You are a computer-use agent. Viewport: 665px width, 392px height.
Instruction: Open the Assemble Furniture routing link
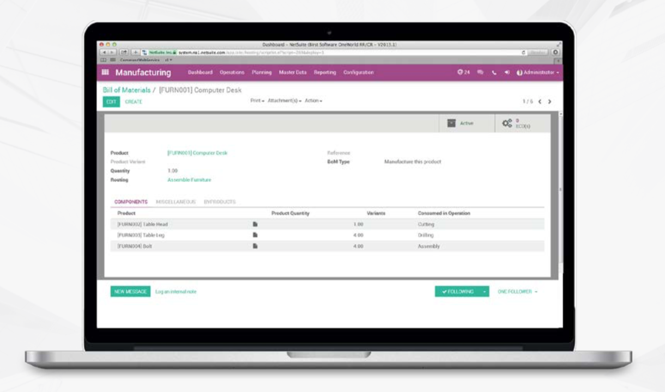189,180
